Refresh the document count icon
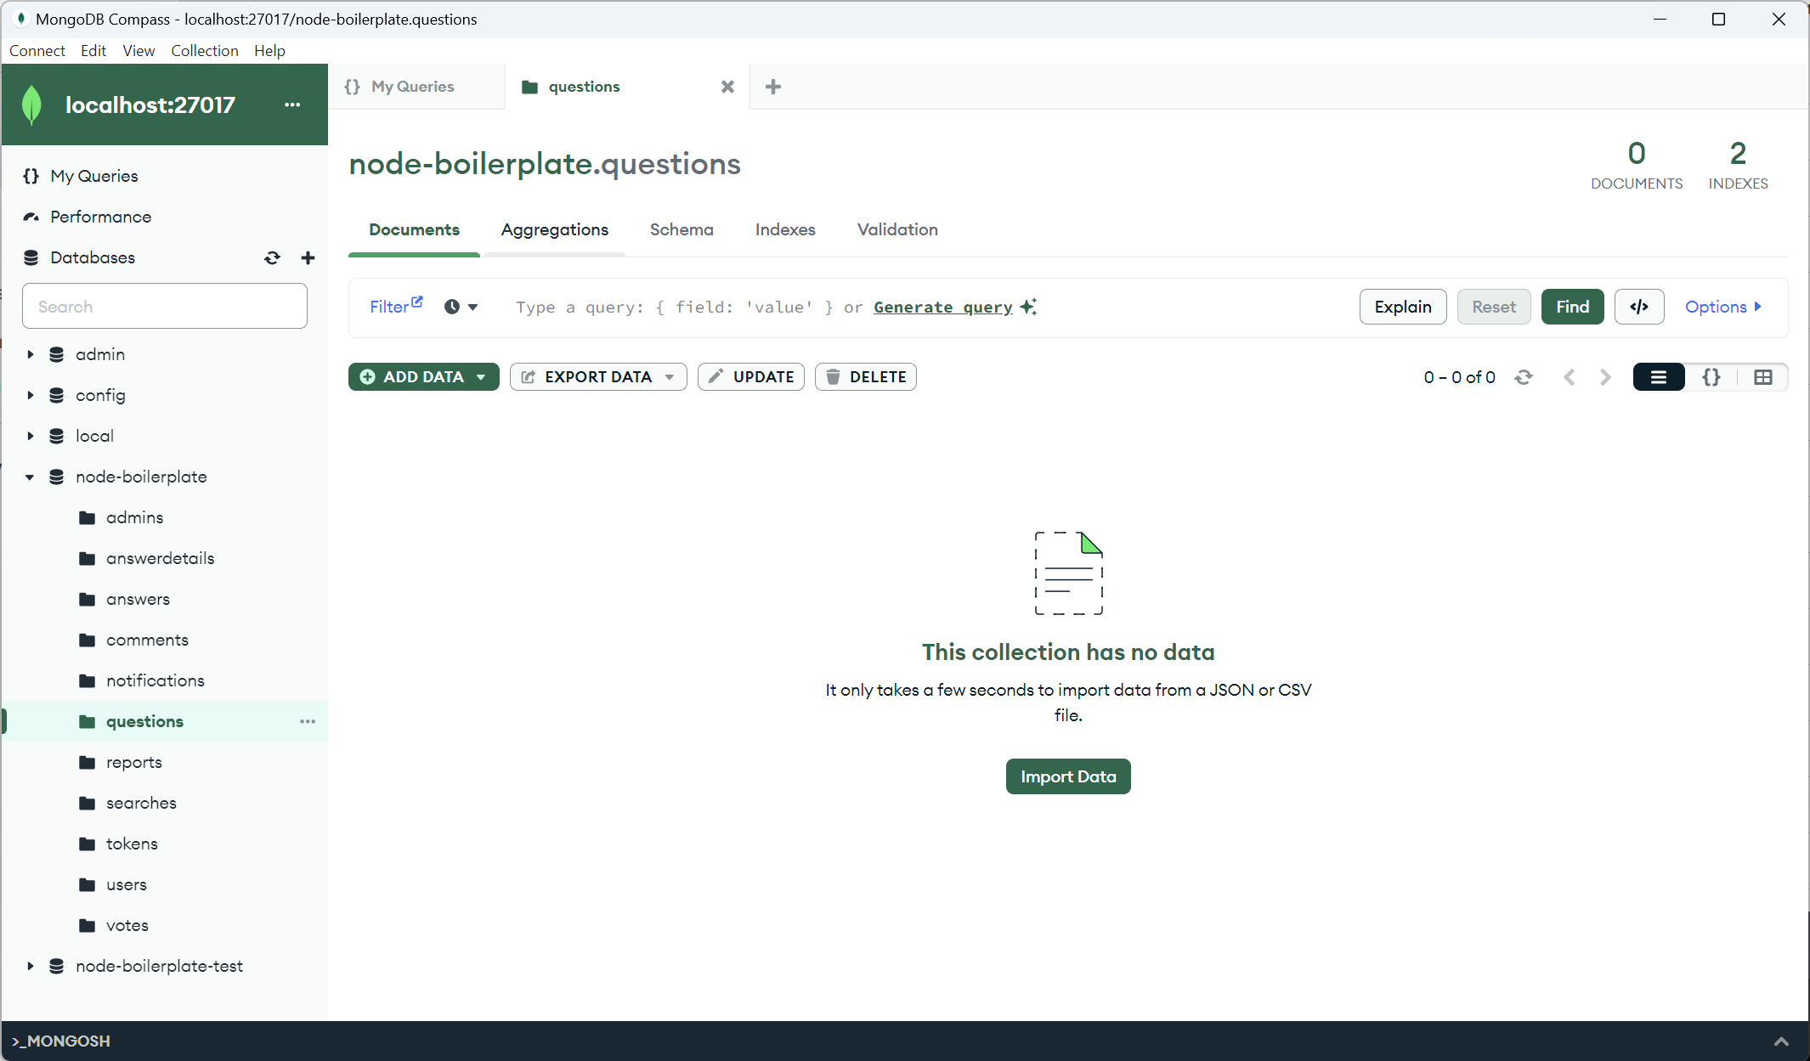This screenshot has width=1810, height=1061. coord(1524,377)
